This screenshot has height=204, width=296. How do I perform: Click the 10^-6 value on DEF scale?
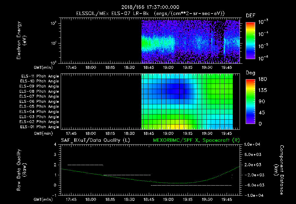263,58
